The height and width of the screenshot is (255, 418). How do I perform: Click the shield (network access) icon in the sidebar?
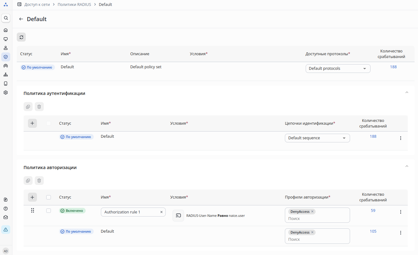click(6, 57)
